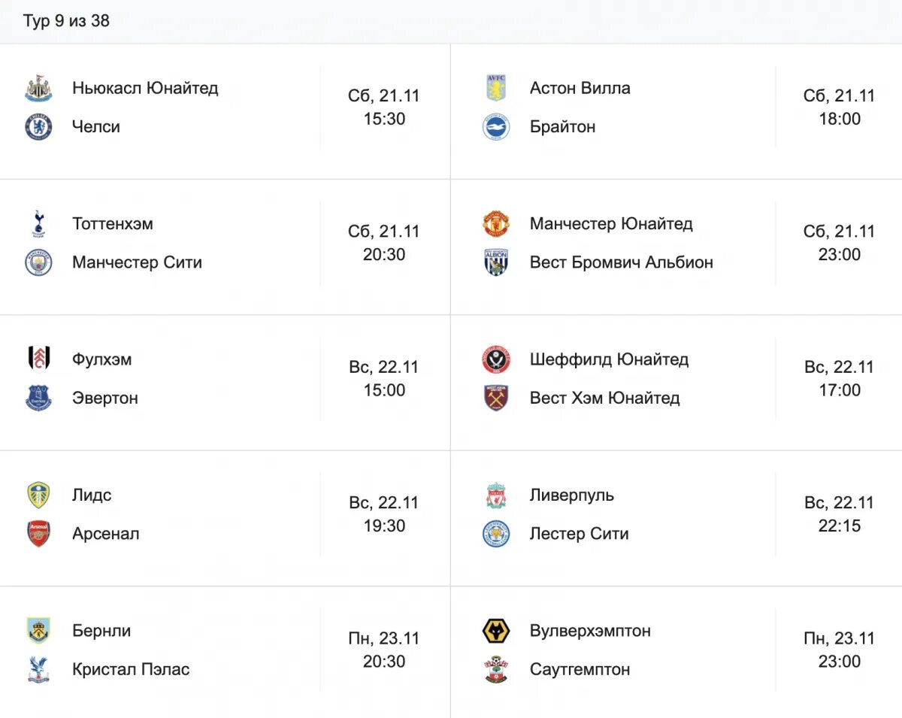Screen dimensions: 902x718
Task: Click the Liverpool club crest
Action: coord(496,495)
